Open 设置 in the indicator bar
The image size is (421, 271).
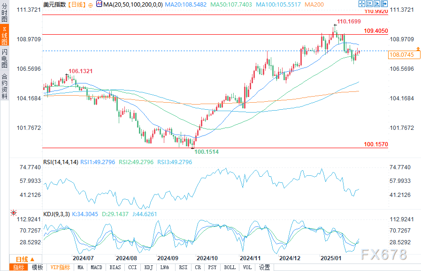pos(264,267)
